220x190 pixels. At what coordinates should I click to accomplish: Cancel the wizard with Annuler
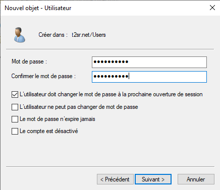[196, 179]
